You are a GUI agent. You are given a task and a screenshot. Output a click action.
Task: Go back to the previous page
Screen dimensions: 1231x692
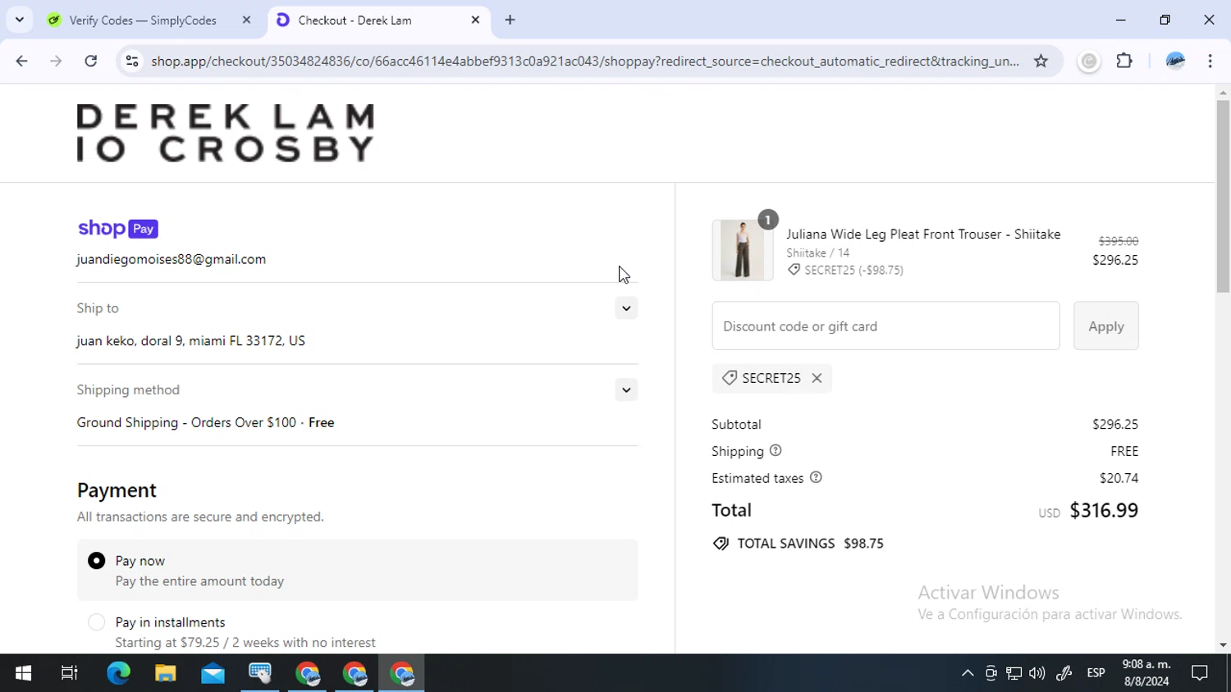22,61
